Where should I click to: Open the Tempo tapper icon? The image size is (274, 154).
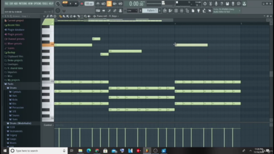pyautogui.click(x=204, y=11)
